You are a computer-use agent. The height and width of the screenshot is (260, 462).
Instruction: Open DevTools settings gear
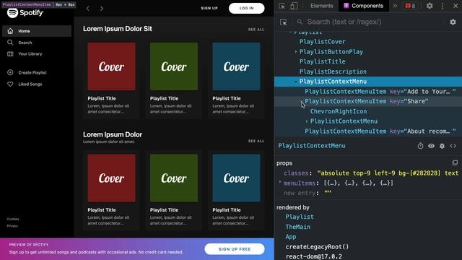[430, 6]
